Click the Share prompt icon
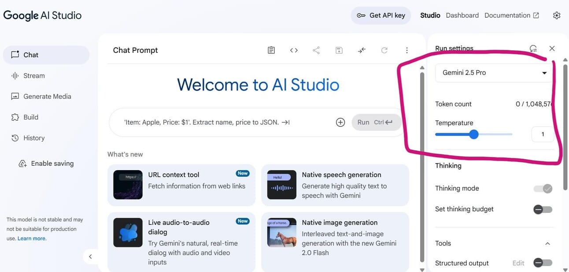569x272 pixels. point(316,50)
